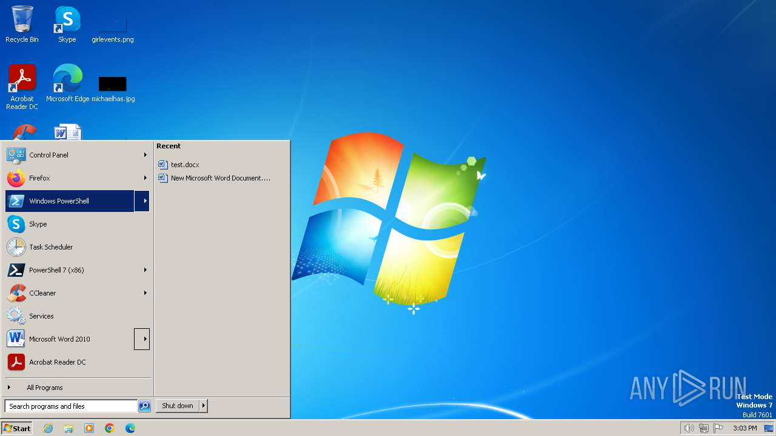This screenshot has height=436, width=776.
Task: Click the Start button on taskbar
Action: coord(17,428)
